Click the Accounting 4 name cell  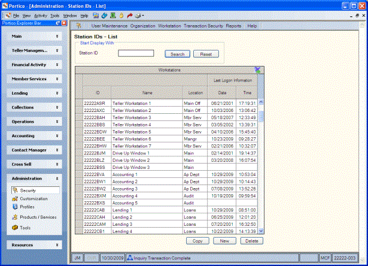click(147, 196)
